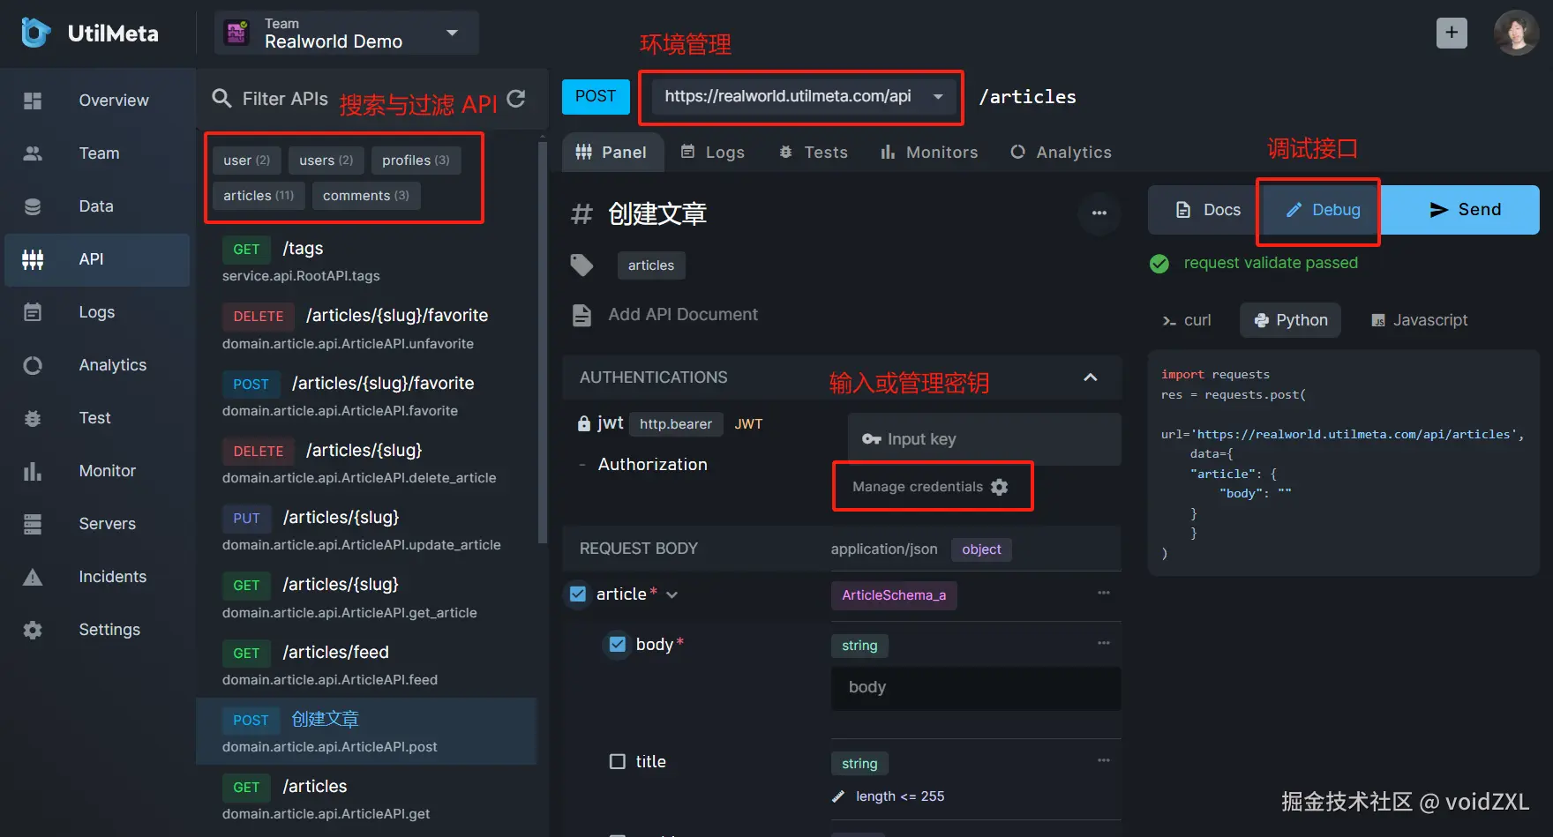1553x837 pixels.
Task: Click the API list vertical scrollbar
Action: pyautogui.click(x=542, y=342)
